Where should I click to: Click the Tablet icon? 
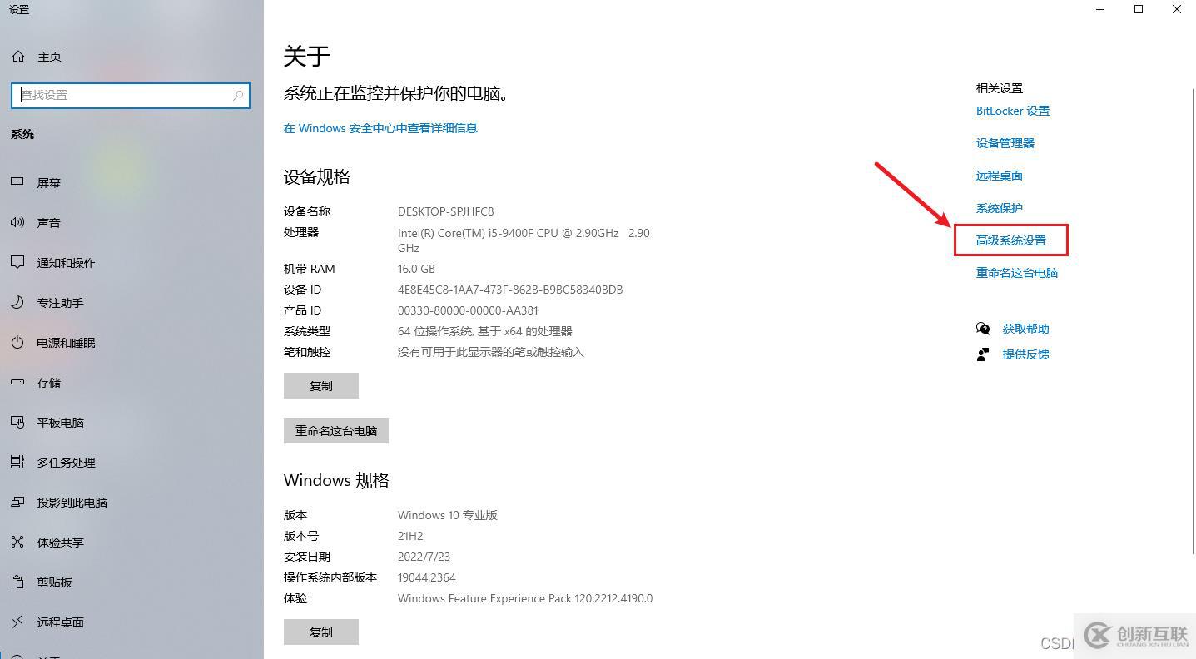click(17, 422)
